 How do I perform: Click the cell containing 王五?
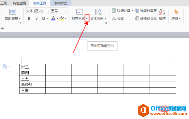[x=32, y=79]
